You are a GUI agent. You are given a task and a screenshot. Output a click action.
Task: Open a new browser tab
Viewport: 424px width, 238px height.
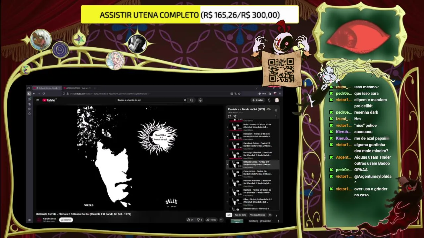tap(95, 88)
